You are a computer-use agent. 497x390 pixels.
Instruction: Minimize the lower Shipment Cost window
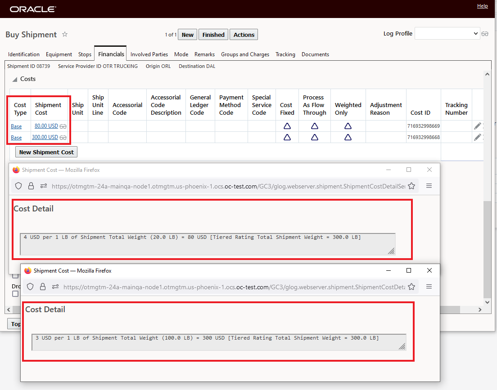tap(388, 270)
